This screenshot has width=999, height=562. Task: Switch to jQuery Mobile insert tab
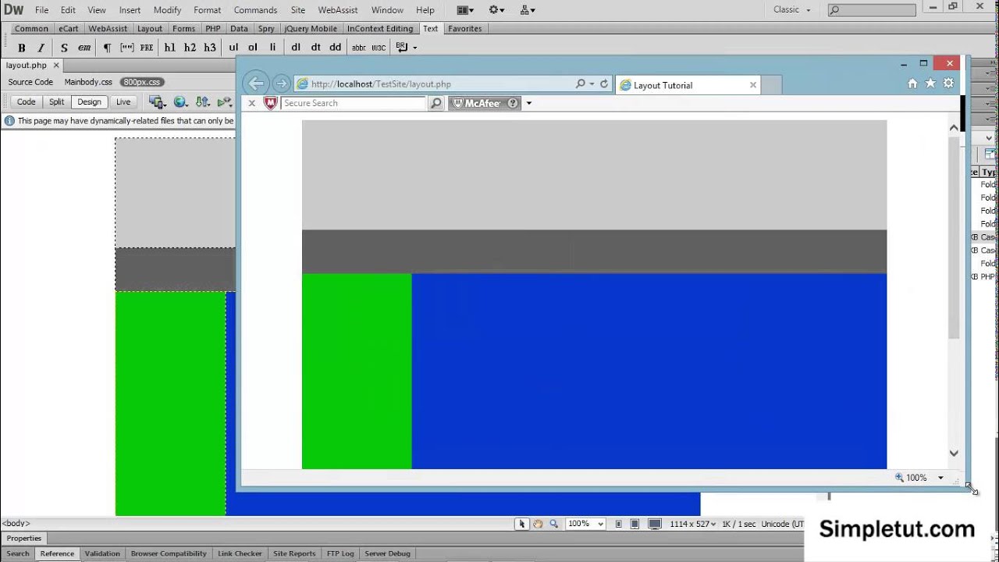click(311, 29)
